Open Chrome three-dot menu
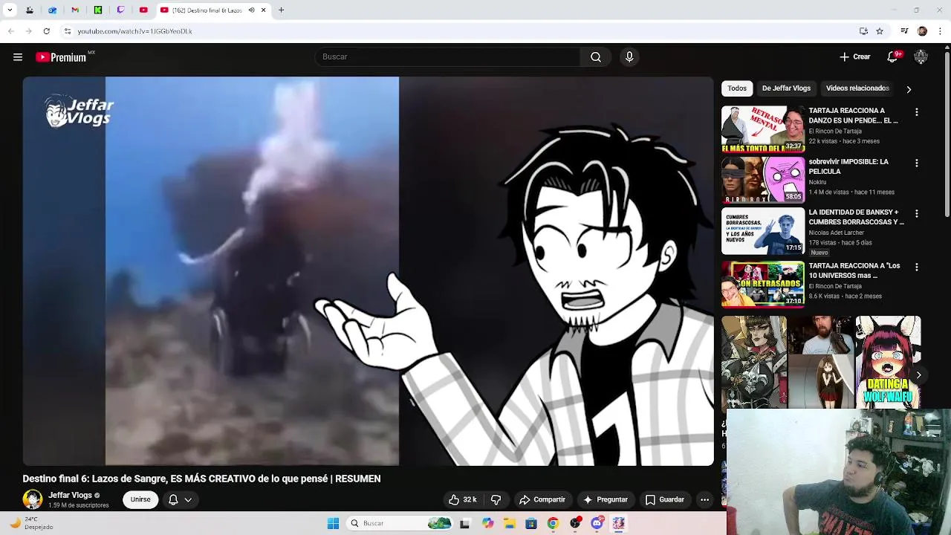The width and height of the screenshot is (951, 535). [x=941, y=31]
